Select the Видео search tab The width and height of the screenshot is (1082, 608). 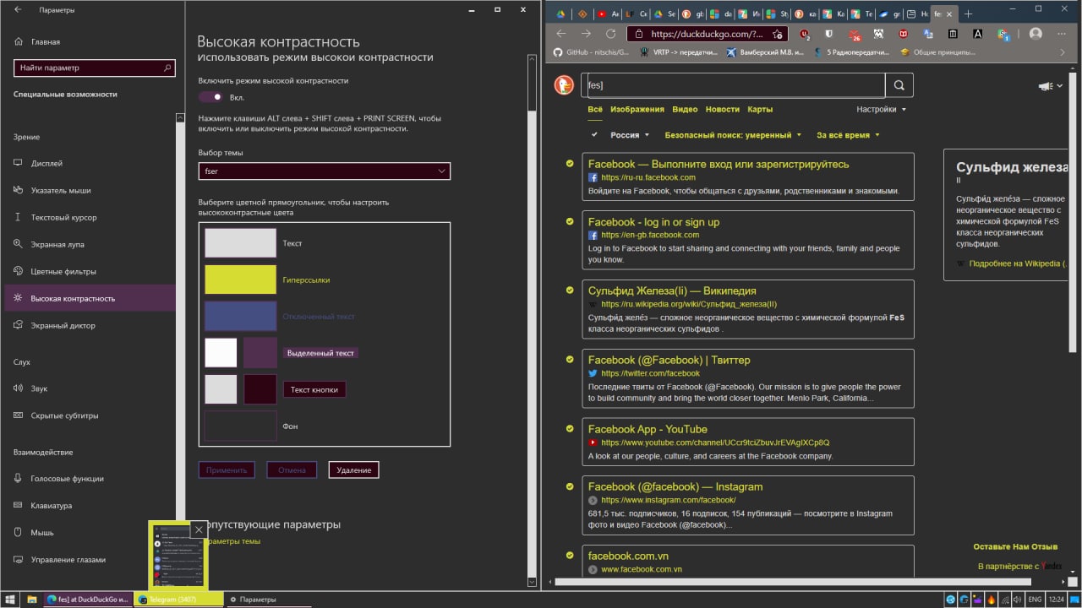[685, 109]
